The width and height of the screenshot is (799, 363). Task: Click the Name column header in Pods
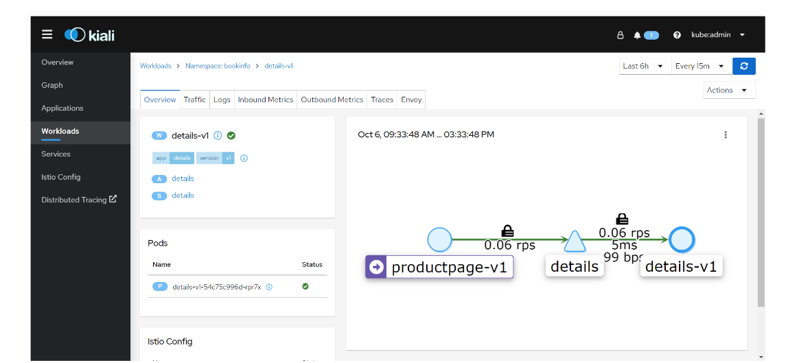tap(161, 265)
